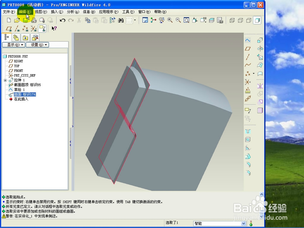Select the Pattern tool icon
304x228 pixels.
[260, 111]
